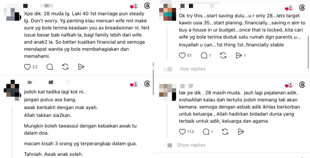Open the reply bubble on 'tak pe dik' comment
The width and height of the screenshot is (310, 158).
tap(206, 132)
